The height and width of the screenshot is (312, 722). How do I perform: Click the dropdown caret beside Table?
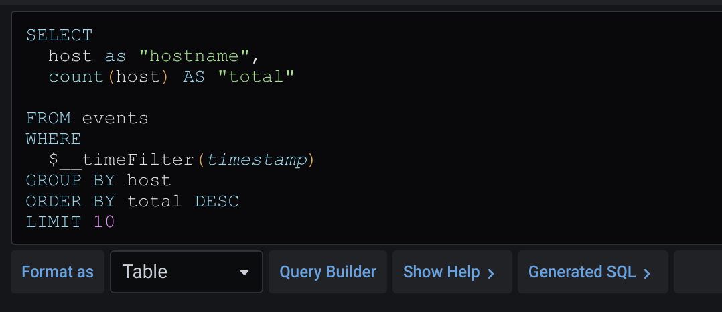244,272
